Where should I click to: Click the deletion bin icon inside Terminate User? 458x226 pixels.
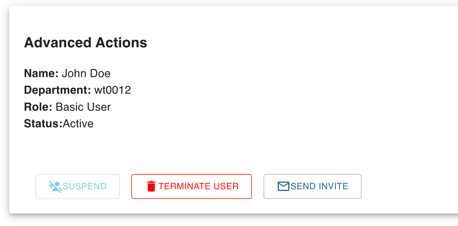150,186
